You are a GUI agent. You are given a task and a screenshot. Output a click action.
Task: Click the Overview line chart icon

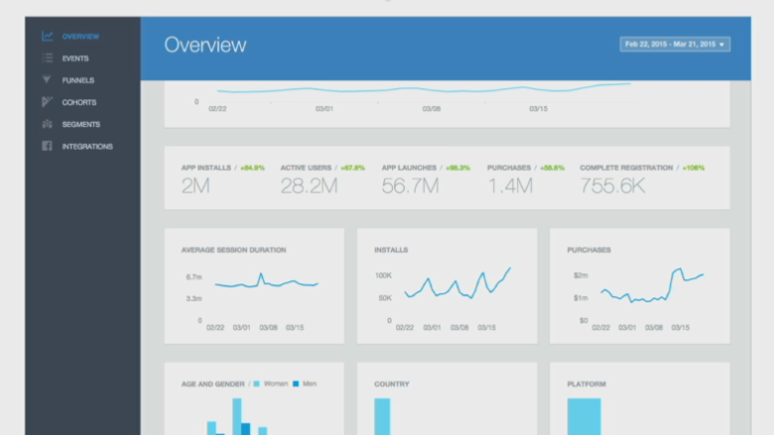(47, 37)
